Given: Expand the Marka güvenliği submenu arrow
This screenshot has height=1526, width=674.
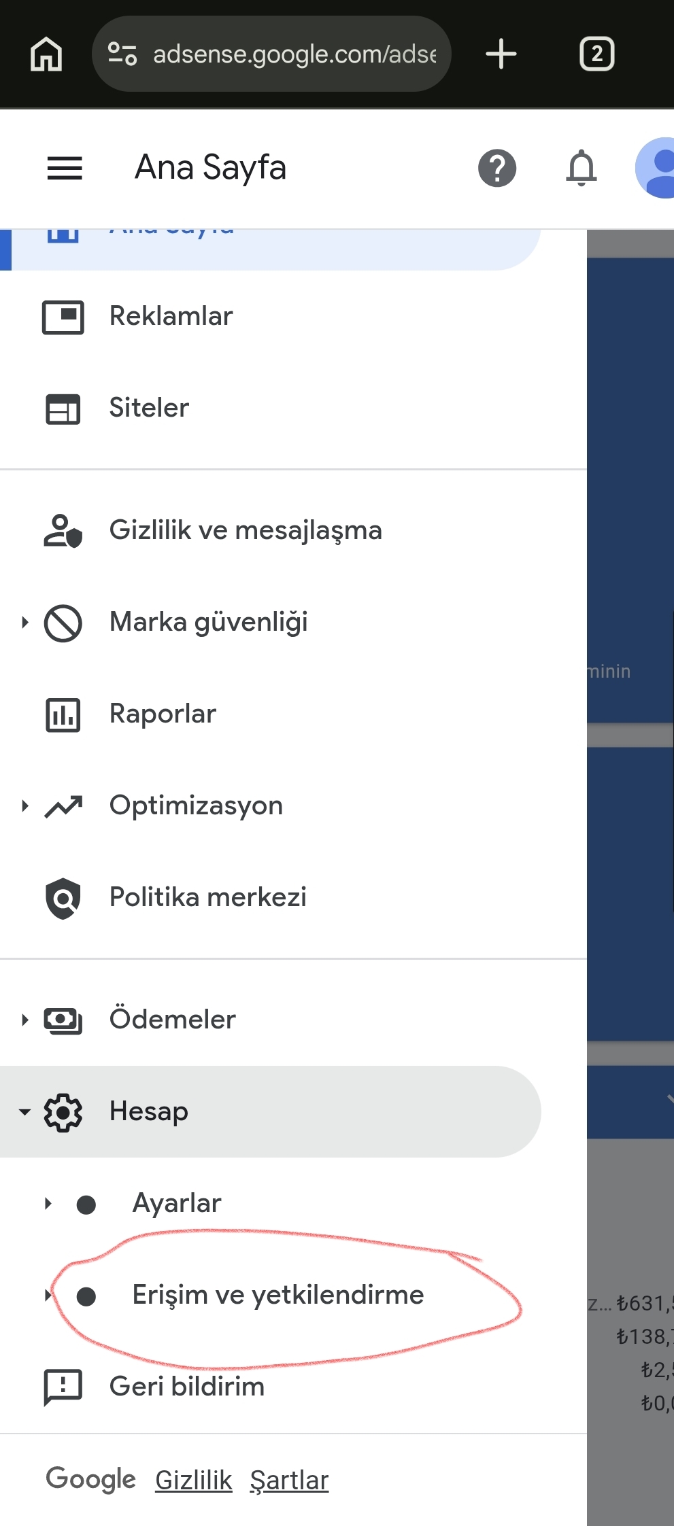Looking at the screenshot, I should [25, 622].
